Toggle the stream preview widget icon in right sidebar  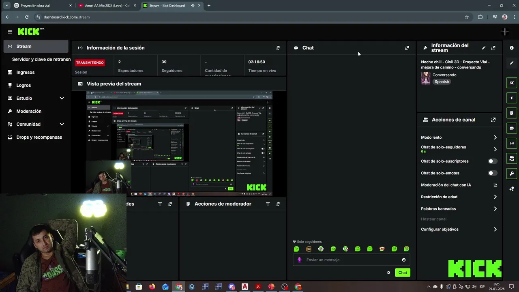(x=512, y=83)
